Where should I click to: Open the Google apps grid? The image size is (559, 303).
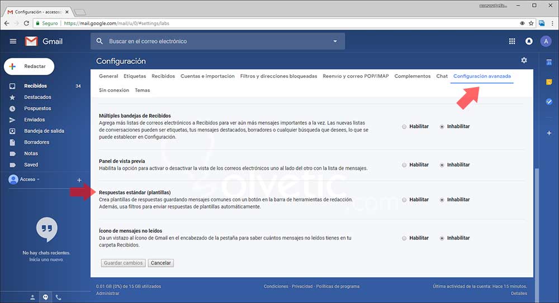pyautogui.click(x=512, y=41)
